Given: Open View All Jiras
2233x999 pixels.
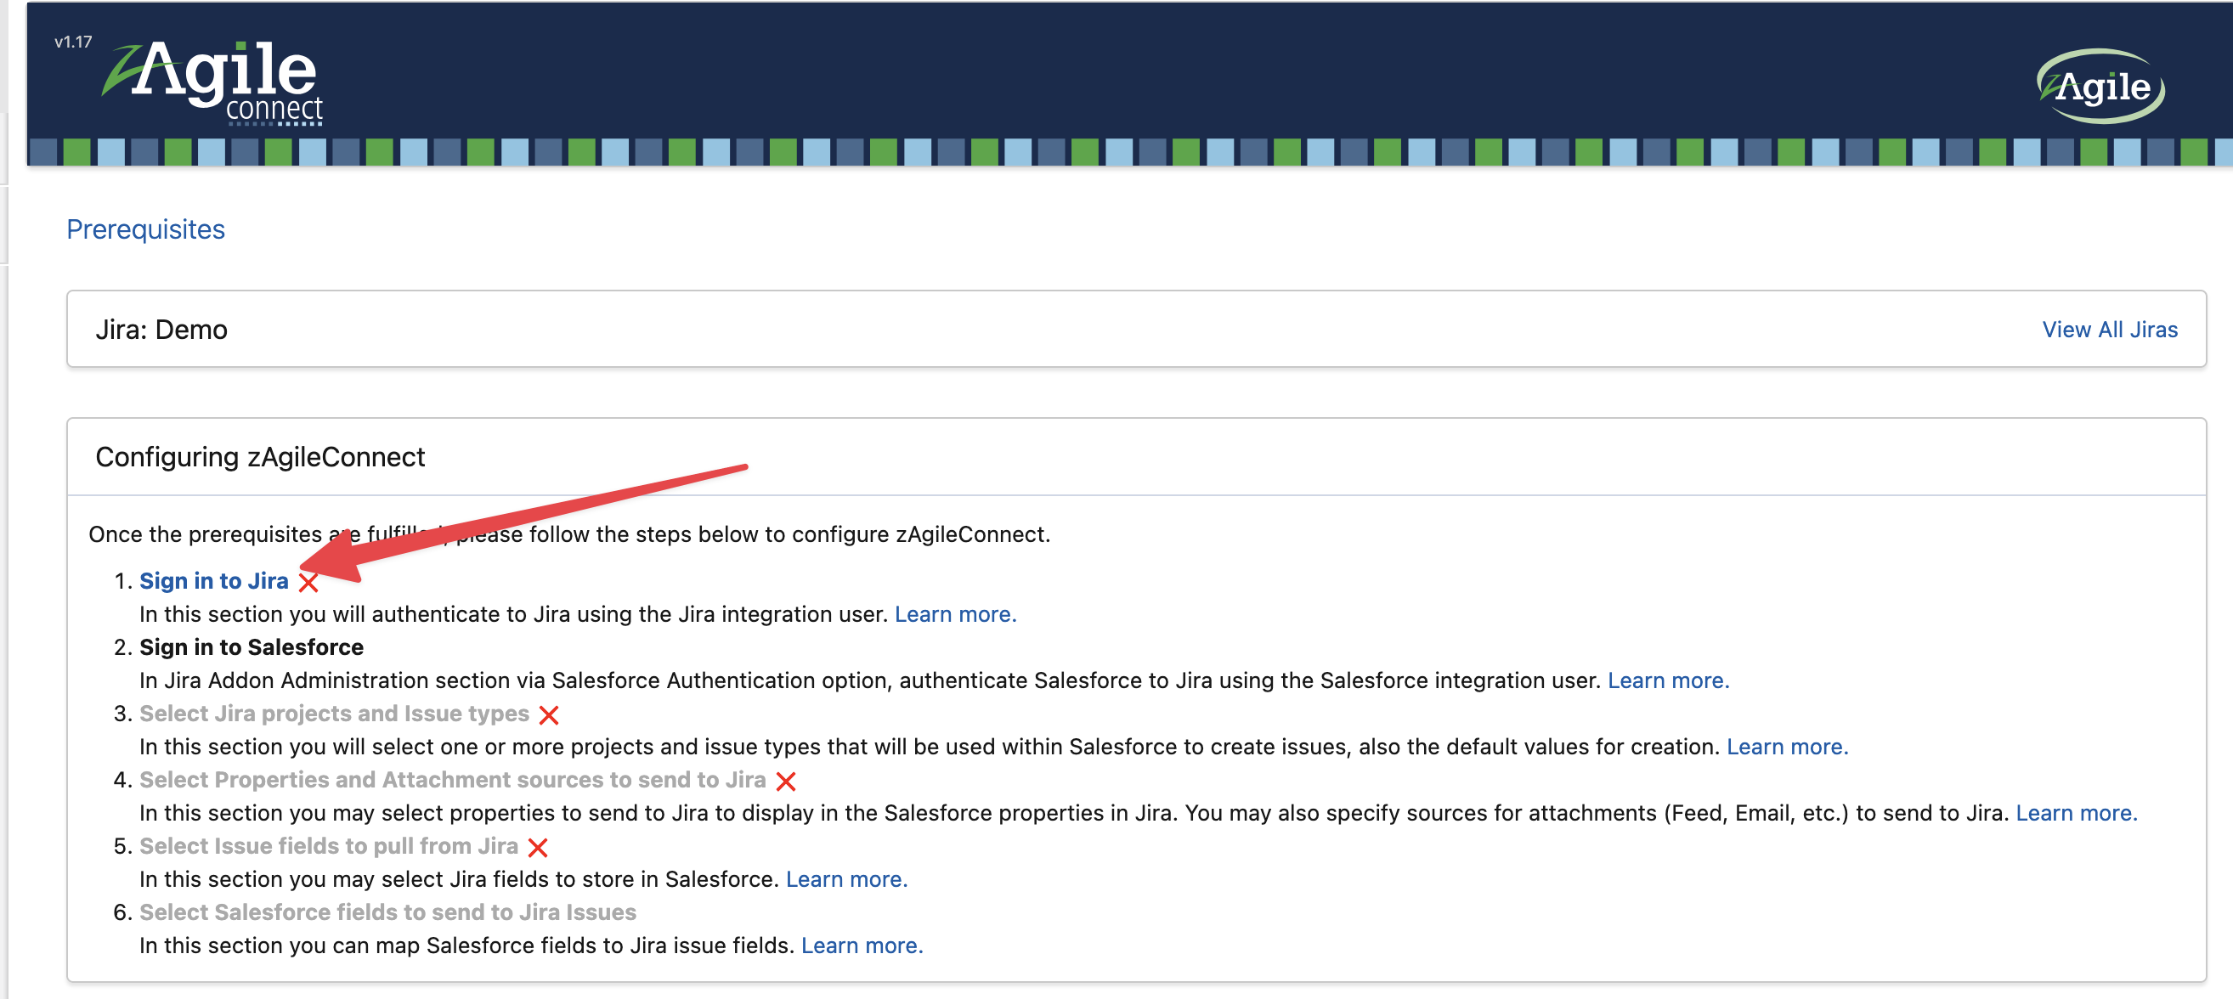Looking at the screenshot, I should [x=2109, y=330].
